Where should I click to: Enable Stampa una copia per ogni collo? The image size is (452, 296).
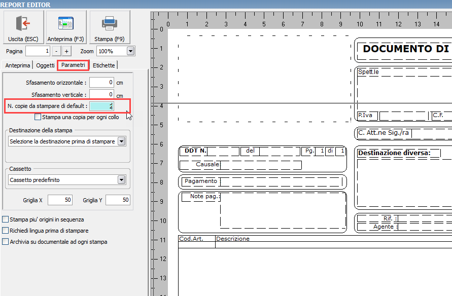click(x=38, y=117)
